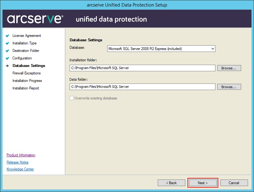Select the Destination Folder step
The image size is (254, 192).
point(26,51)
